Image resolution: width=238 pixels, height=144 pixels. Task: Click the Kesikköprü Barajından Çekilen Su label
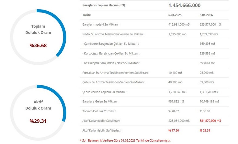(111, 63)
